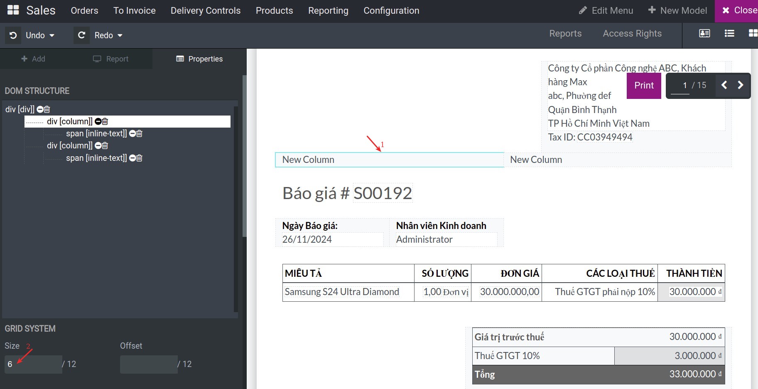Switch to the Report tab
Screen dimensions: 758x389
click(110, 59)
